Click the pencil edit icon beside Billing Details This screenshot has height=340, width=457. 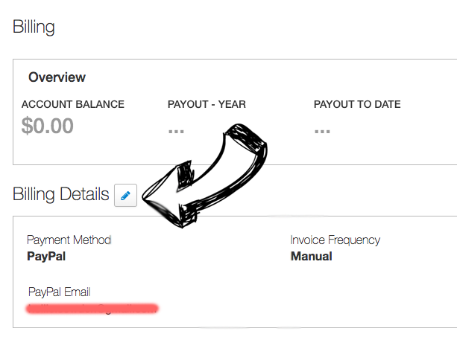(125, 196)
